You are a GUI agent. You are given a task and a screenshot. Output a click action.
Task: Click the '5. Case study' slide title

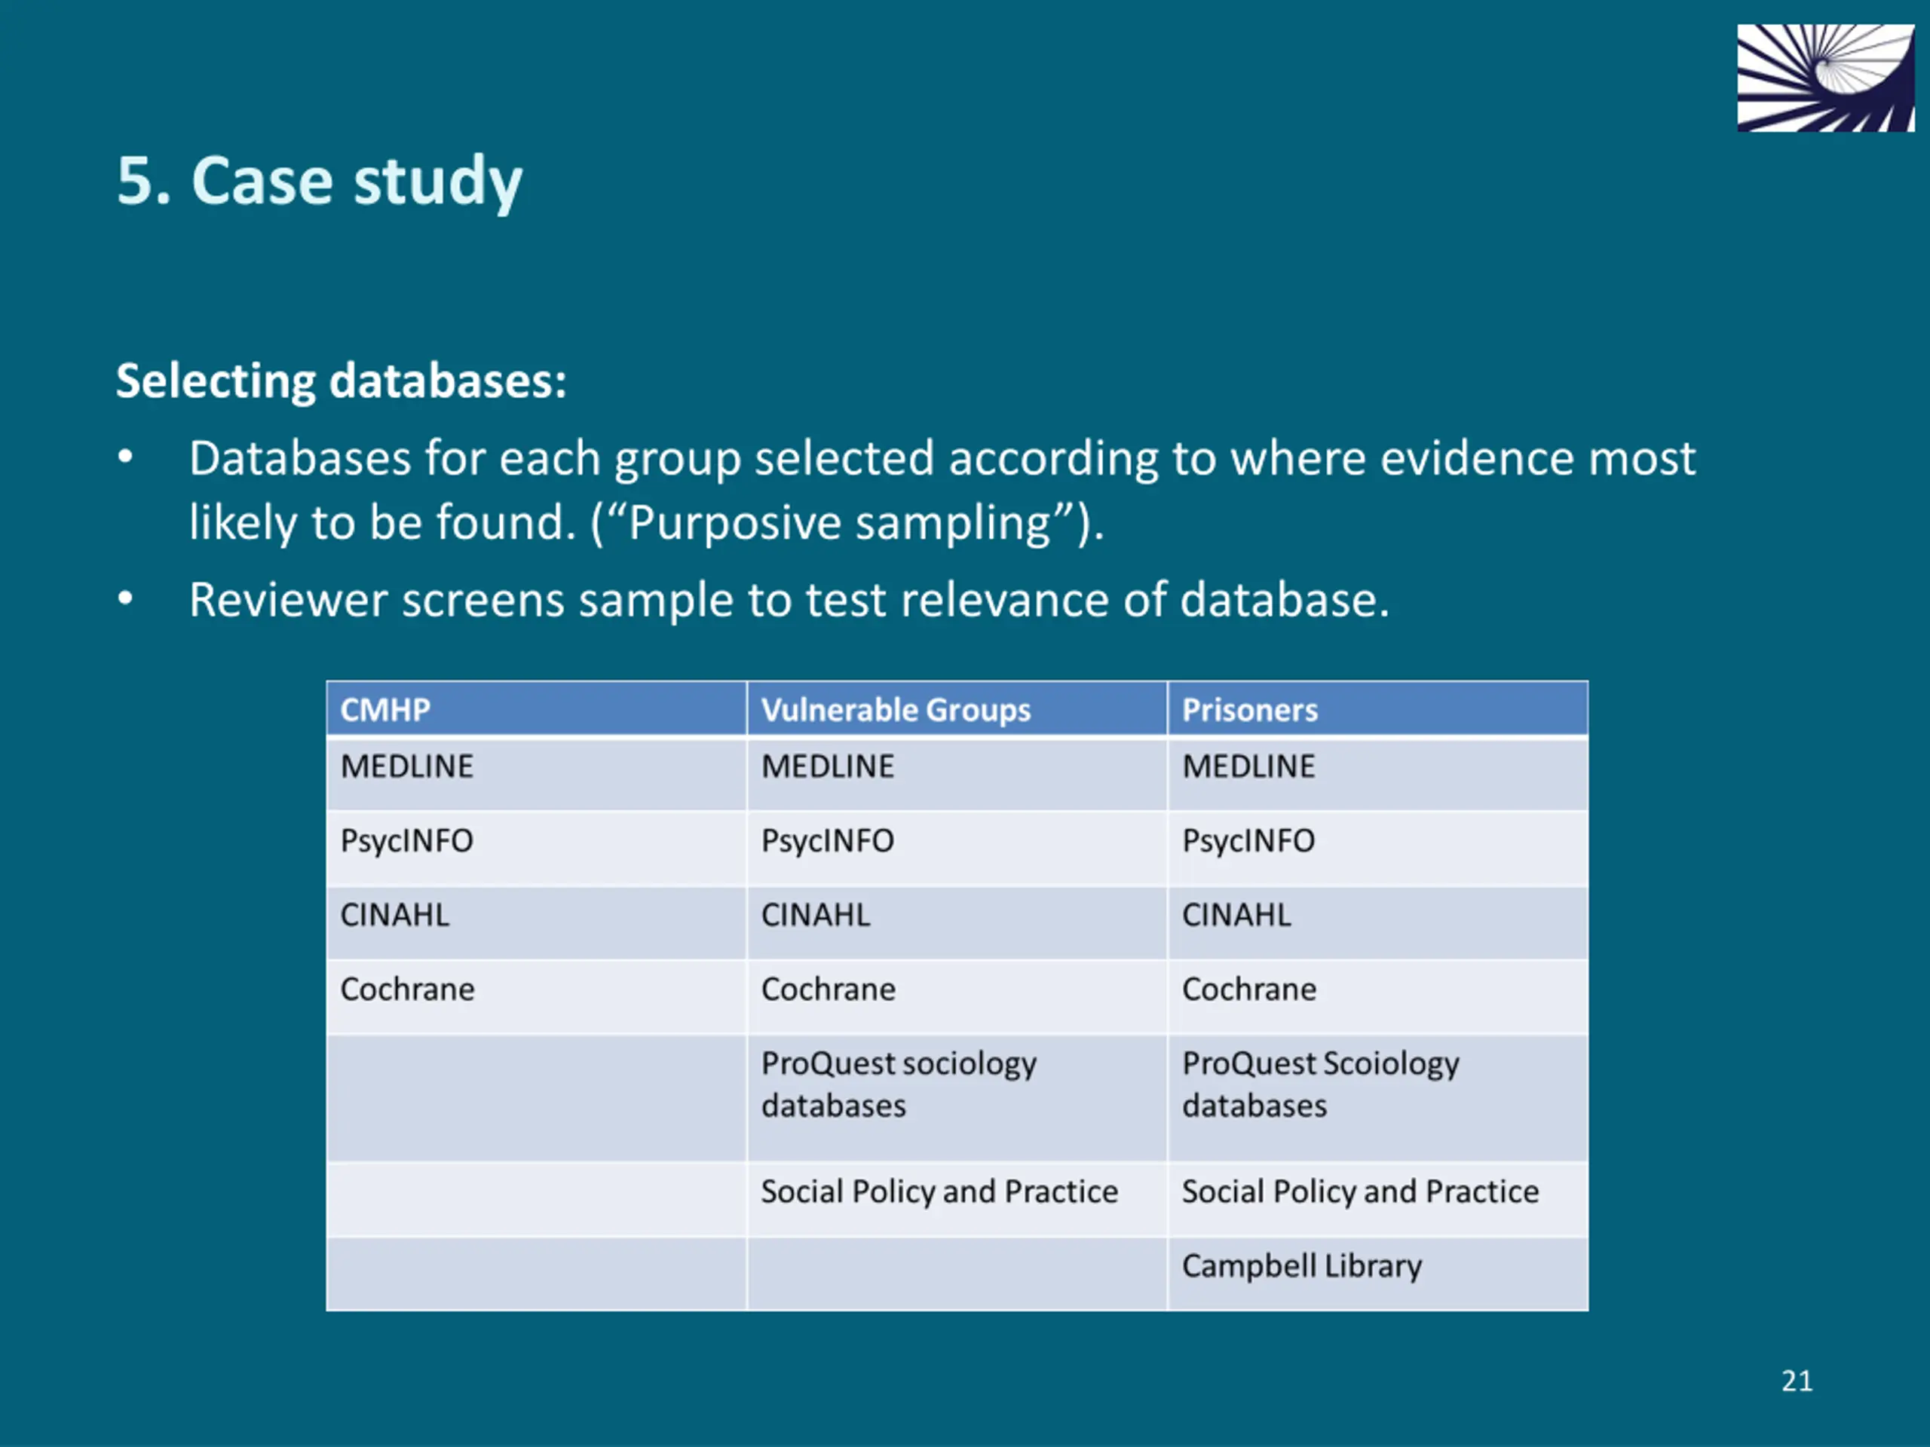click(x=320, y=181)
